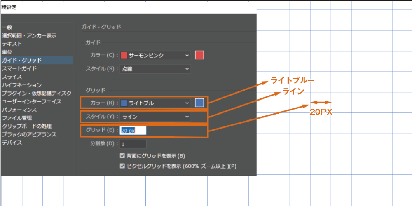Click the blue grid color swatch
This screenshot has height=206, width=412.
199,103
